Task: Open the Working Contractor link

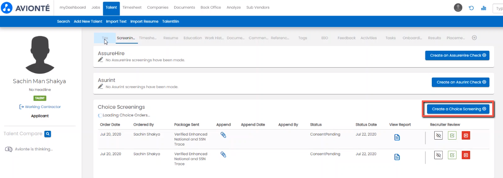Action: pyautogui.click(x=40, y=107)
